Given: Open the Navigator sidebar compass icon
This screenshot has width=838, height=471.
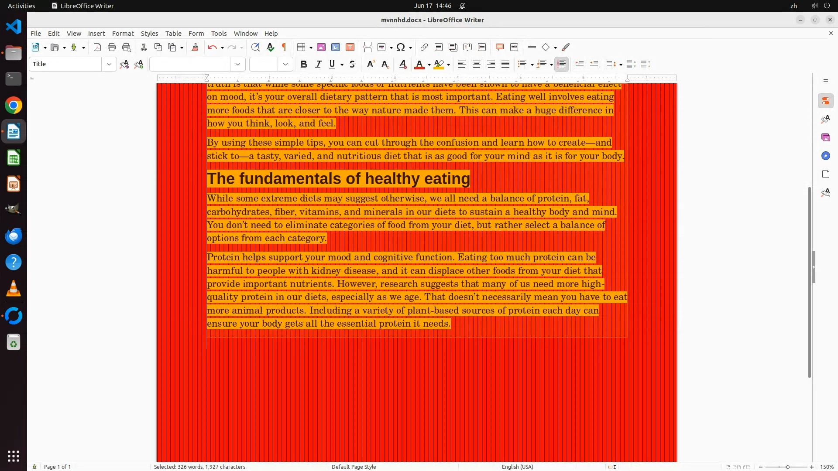Looking at the screenshot, I should 825,156.
